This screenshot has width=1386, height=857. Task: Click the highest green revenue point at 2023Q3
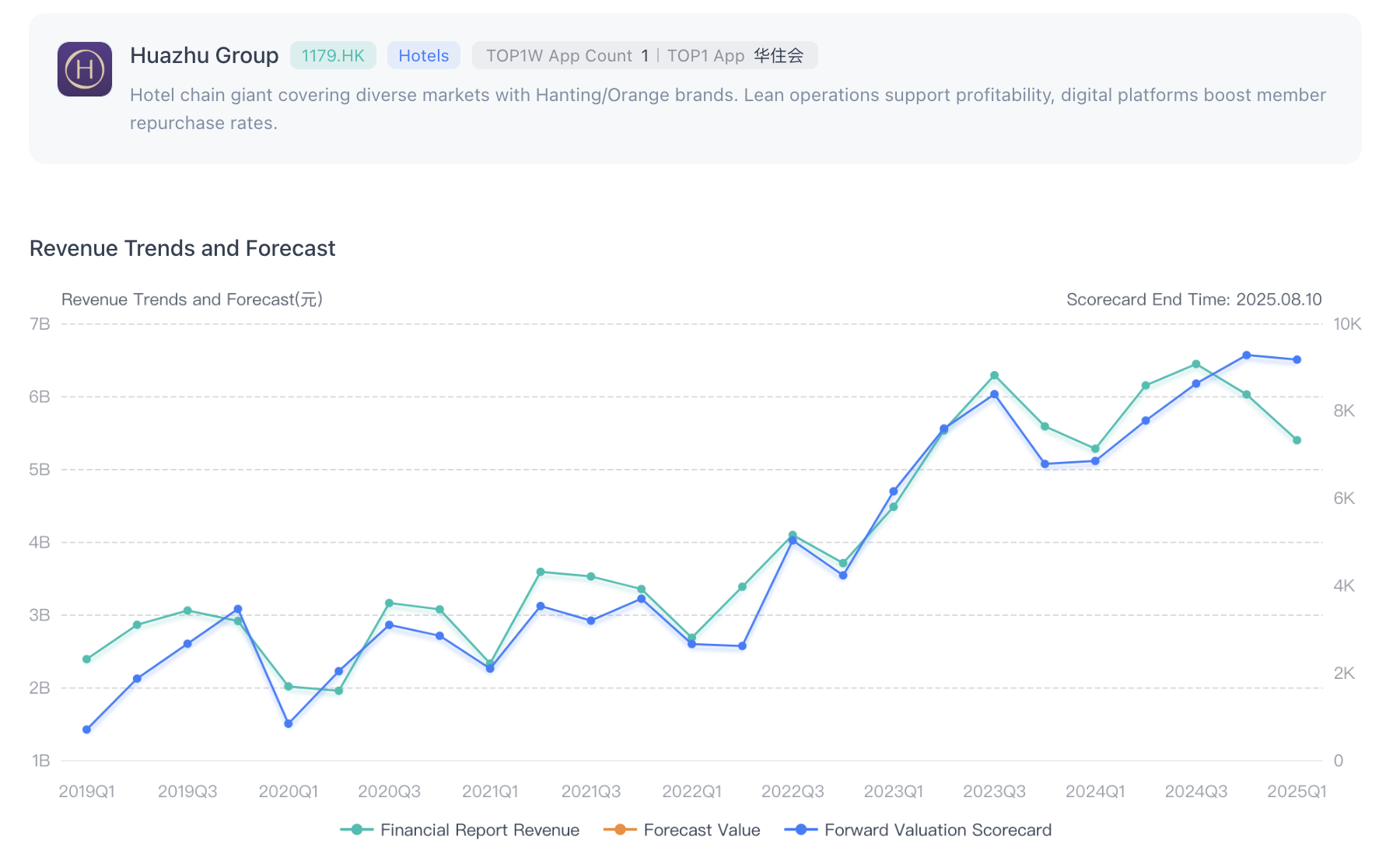[994, 375]
